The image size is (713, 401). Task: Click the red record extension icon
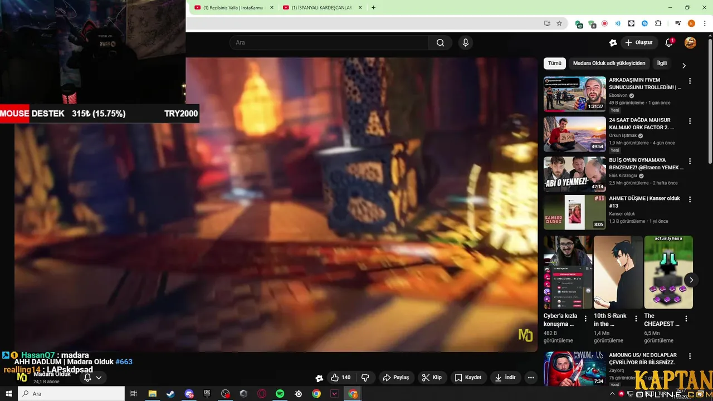point(604,23)
